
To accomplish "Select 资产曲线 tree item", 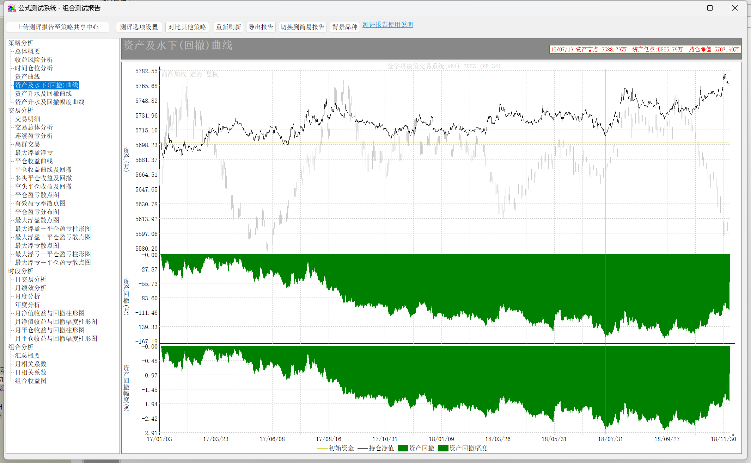I will [x=28, y=76].
